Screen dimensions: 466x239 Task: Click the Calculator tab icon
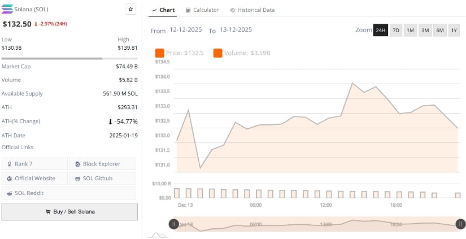click(188, 10)
